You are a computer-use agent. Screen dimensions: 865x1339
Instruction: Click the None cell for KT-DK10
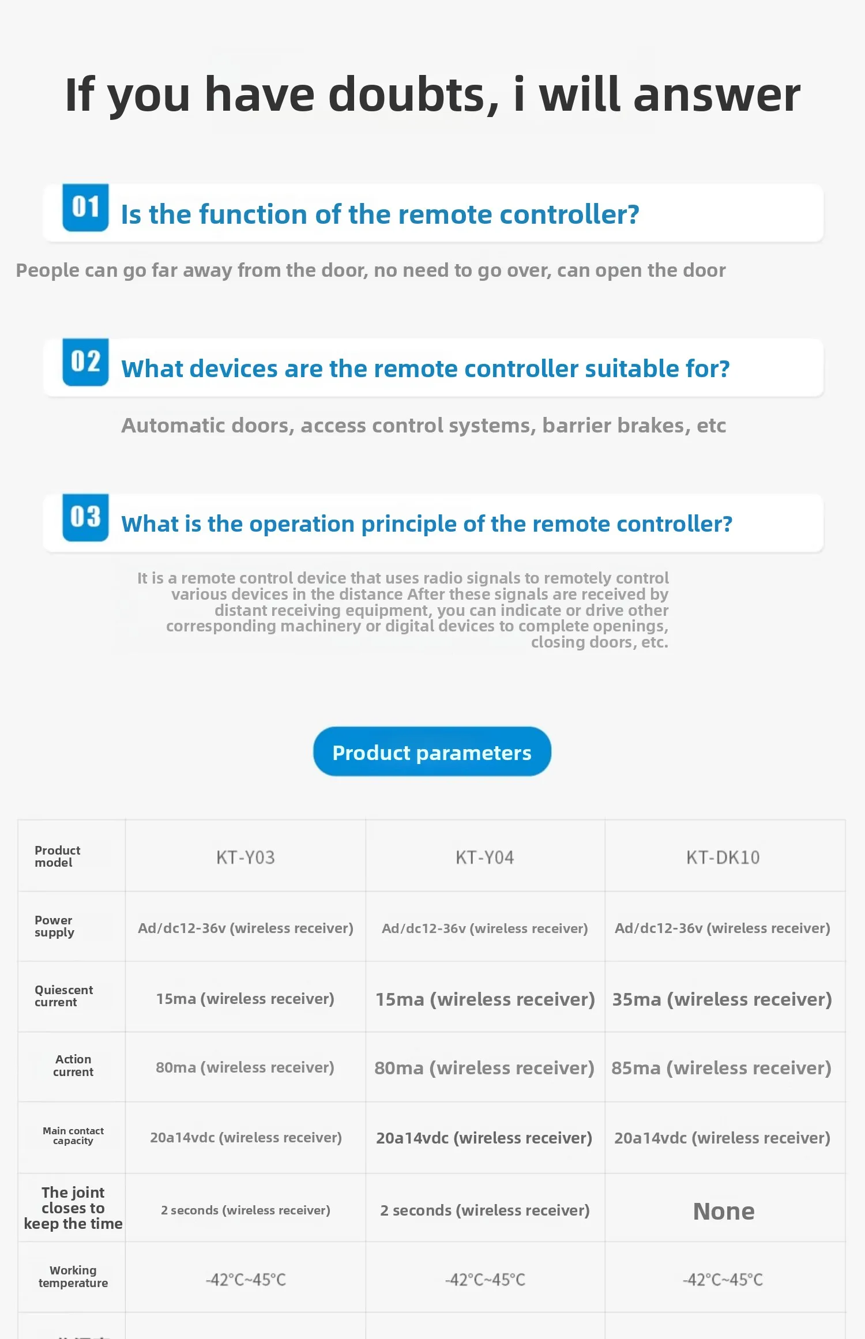[724, 1211]
